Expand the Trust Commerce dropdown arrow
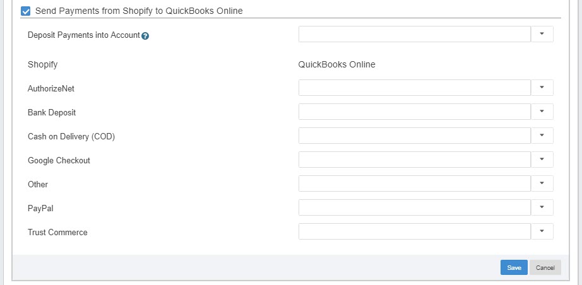Screen dimensions: 582x285 [542, 231]
